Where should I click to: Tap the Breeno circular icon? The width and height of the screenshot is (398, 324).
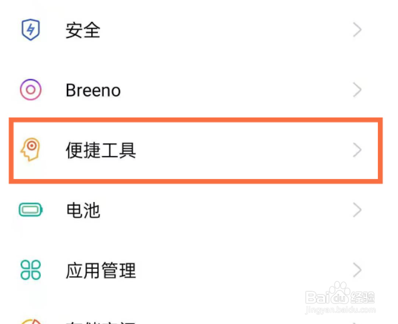pyautogui.click(x=30, y=90)
